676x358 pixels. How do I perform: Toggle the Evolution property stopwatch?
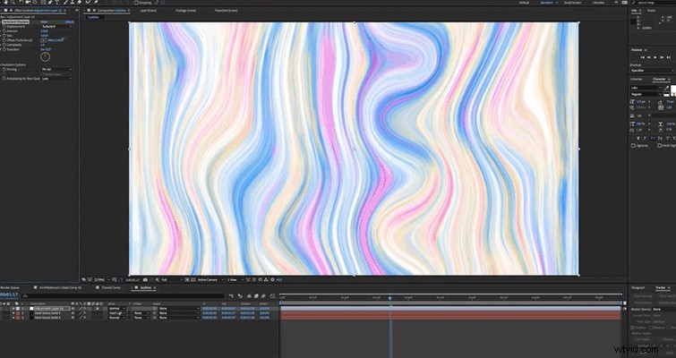4,49
